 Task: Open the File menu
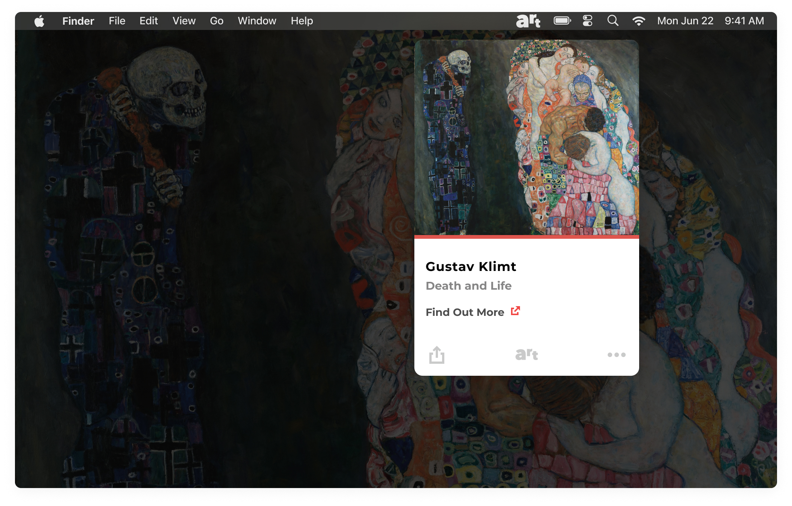(x=117, y=21)
